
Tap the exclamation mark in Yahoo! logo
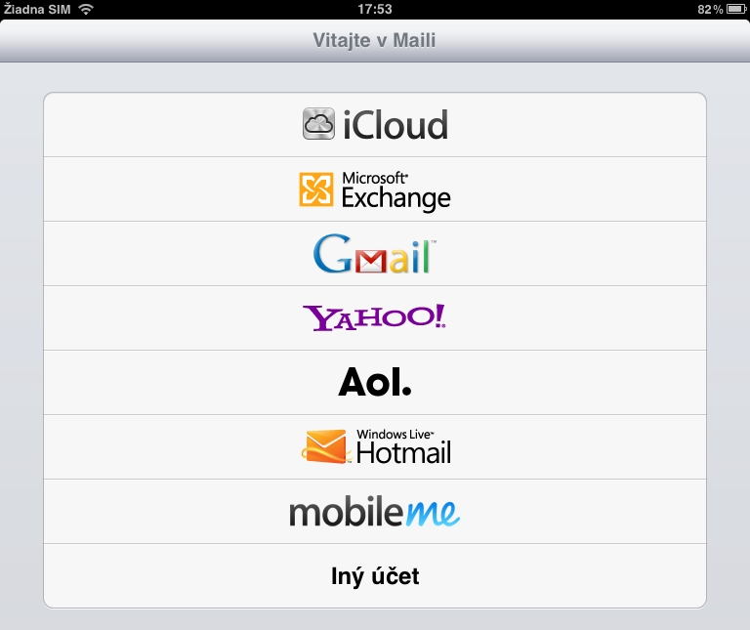click(440, 315)
